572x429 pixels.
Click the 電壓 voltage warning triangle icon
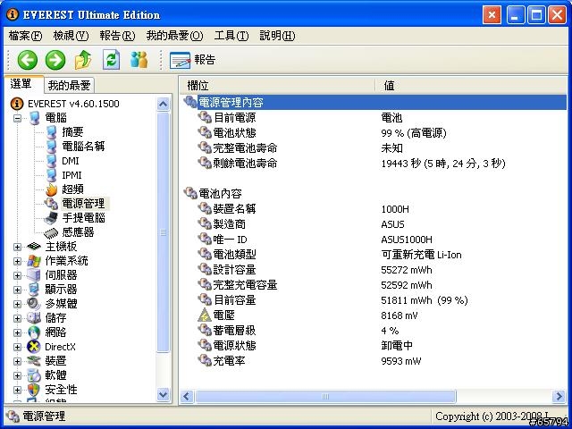point(205,315)
